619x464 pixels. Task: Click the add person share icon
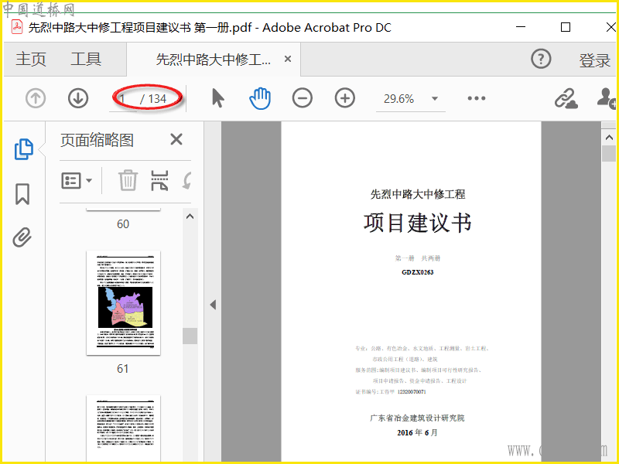(607, 98)
